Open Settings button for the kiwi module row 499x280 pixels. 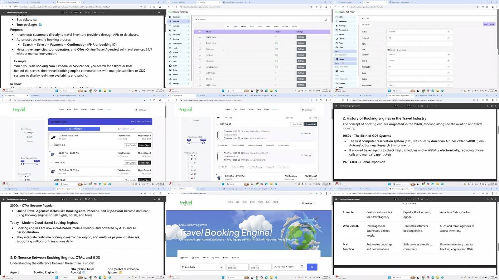[x=301, y=79]
